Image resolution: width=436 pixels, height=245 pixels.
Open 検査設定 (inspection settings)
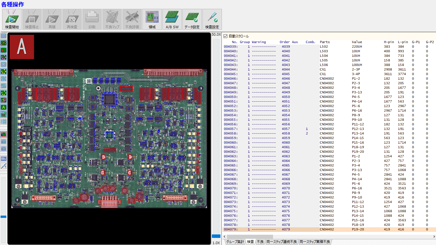click(212, 19)
